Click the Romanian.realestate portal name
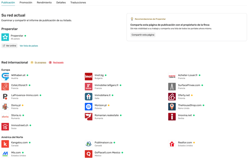 [x=107, y=115]
